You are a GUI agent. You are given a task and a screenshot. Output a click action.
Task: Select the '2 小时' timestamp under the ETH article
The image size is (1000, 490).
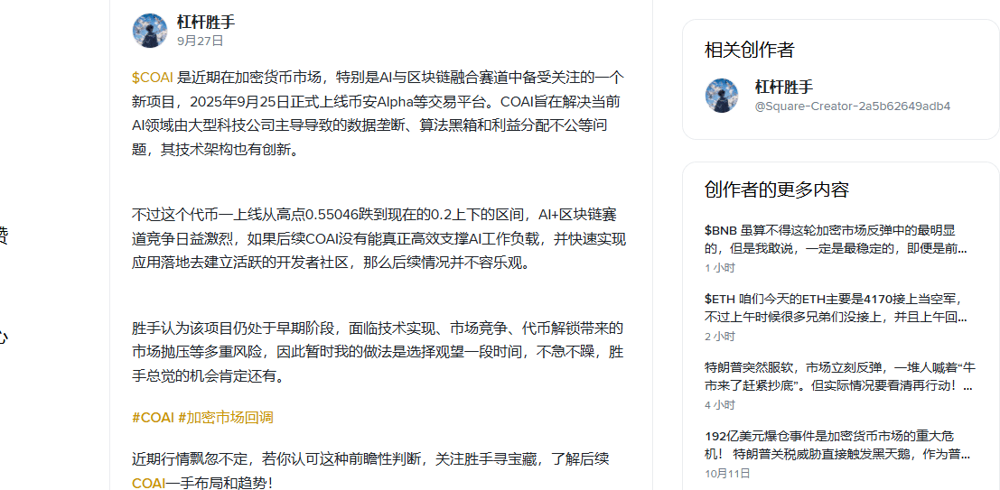[720, 337]
